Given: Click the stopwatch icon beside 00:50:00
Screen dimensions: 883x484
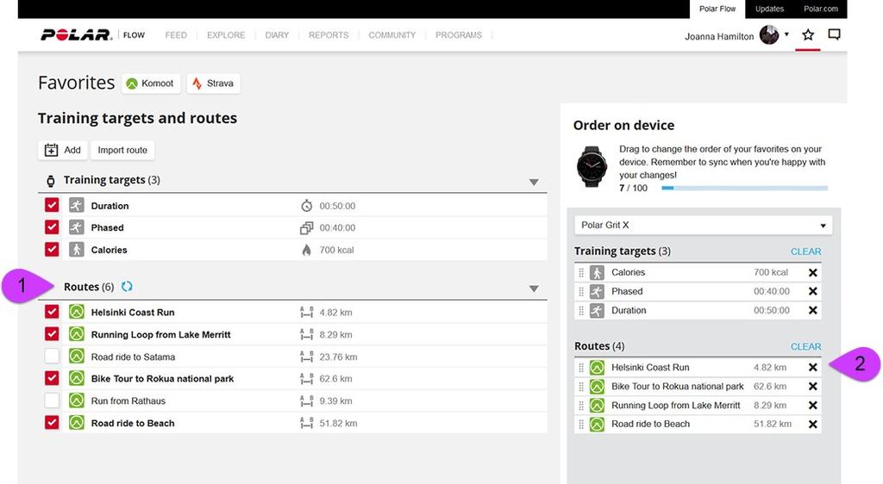Looking at the screenshot, I should point(306,206).
